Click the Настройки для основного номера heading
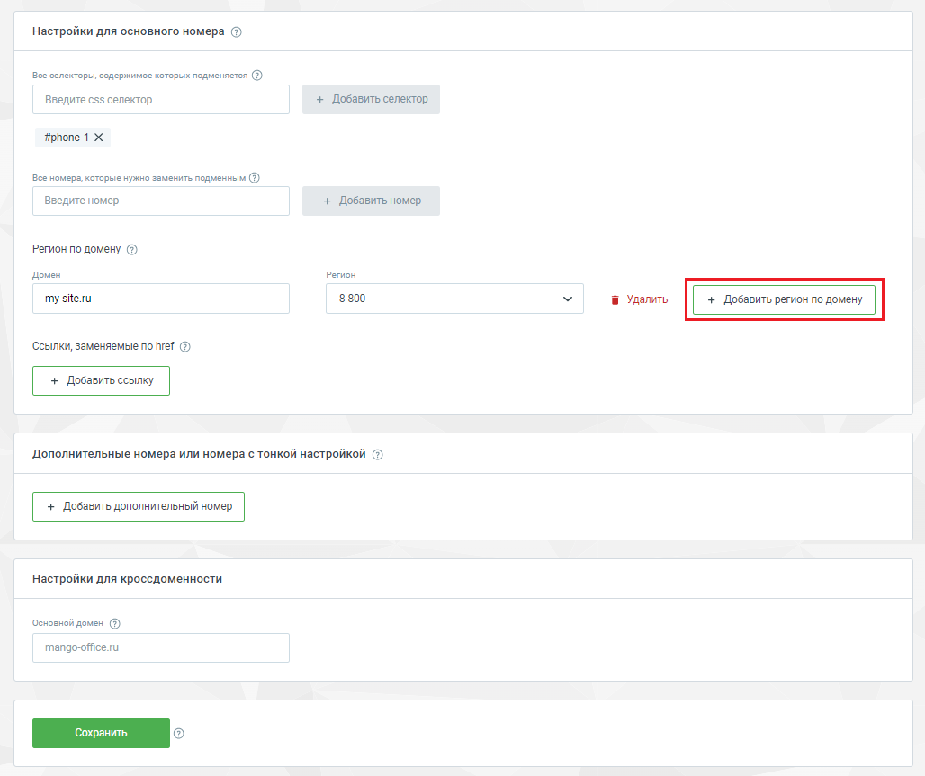 [128, 31]
